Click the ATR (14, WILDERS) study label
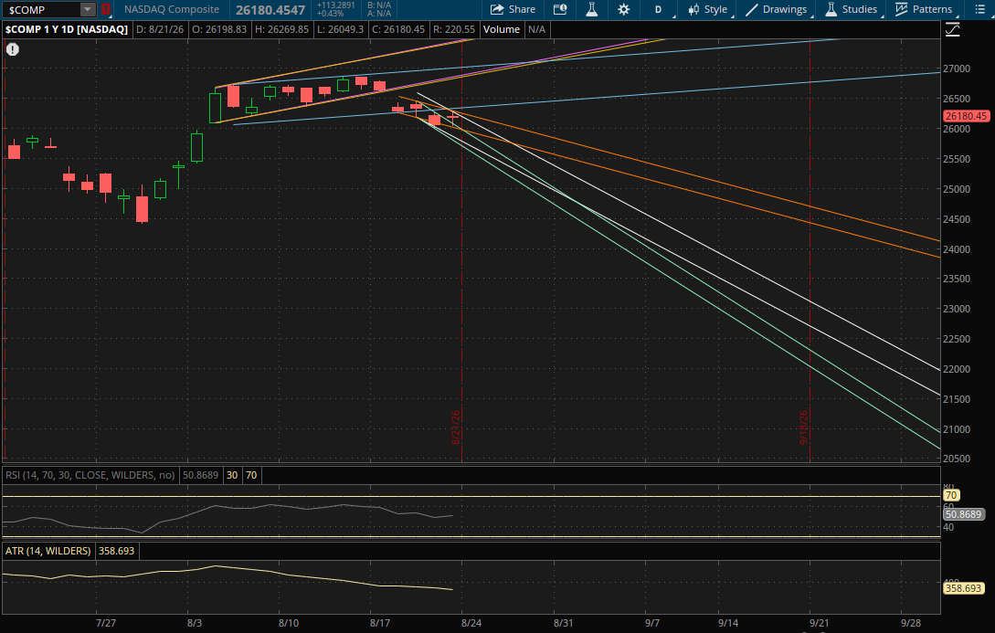The height and width of the screenshot is (633, 995). (x=48, y=551)
